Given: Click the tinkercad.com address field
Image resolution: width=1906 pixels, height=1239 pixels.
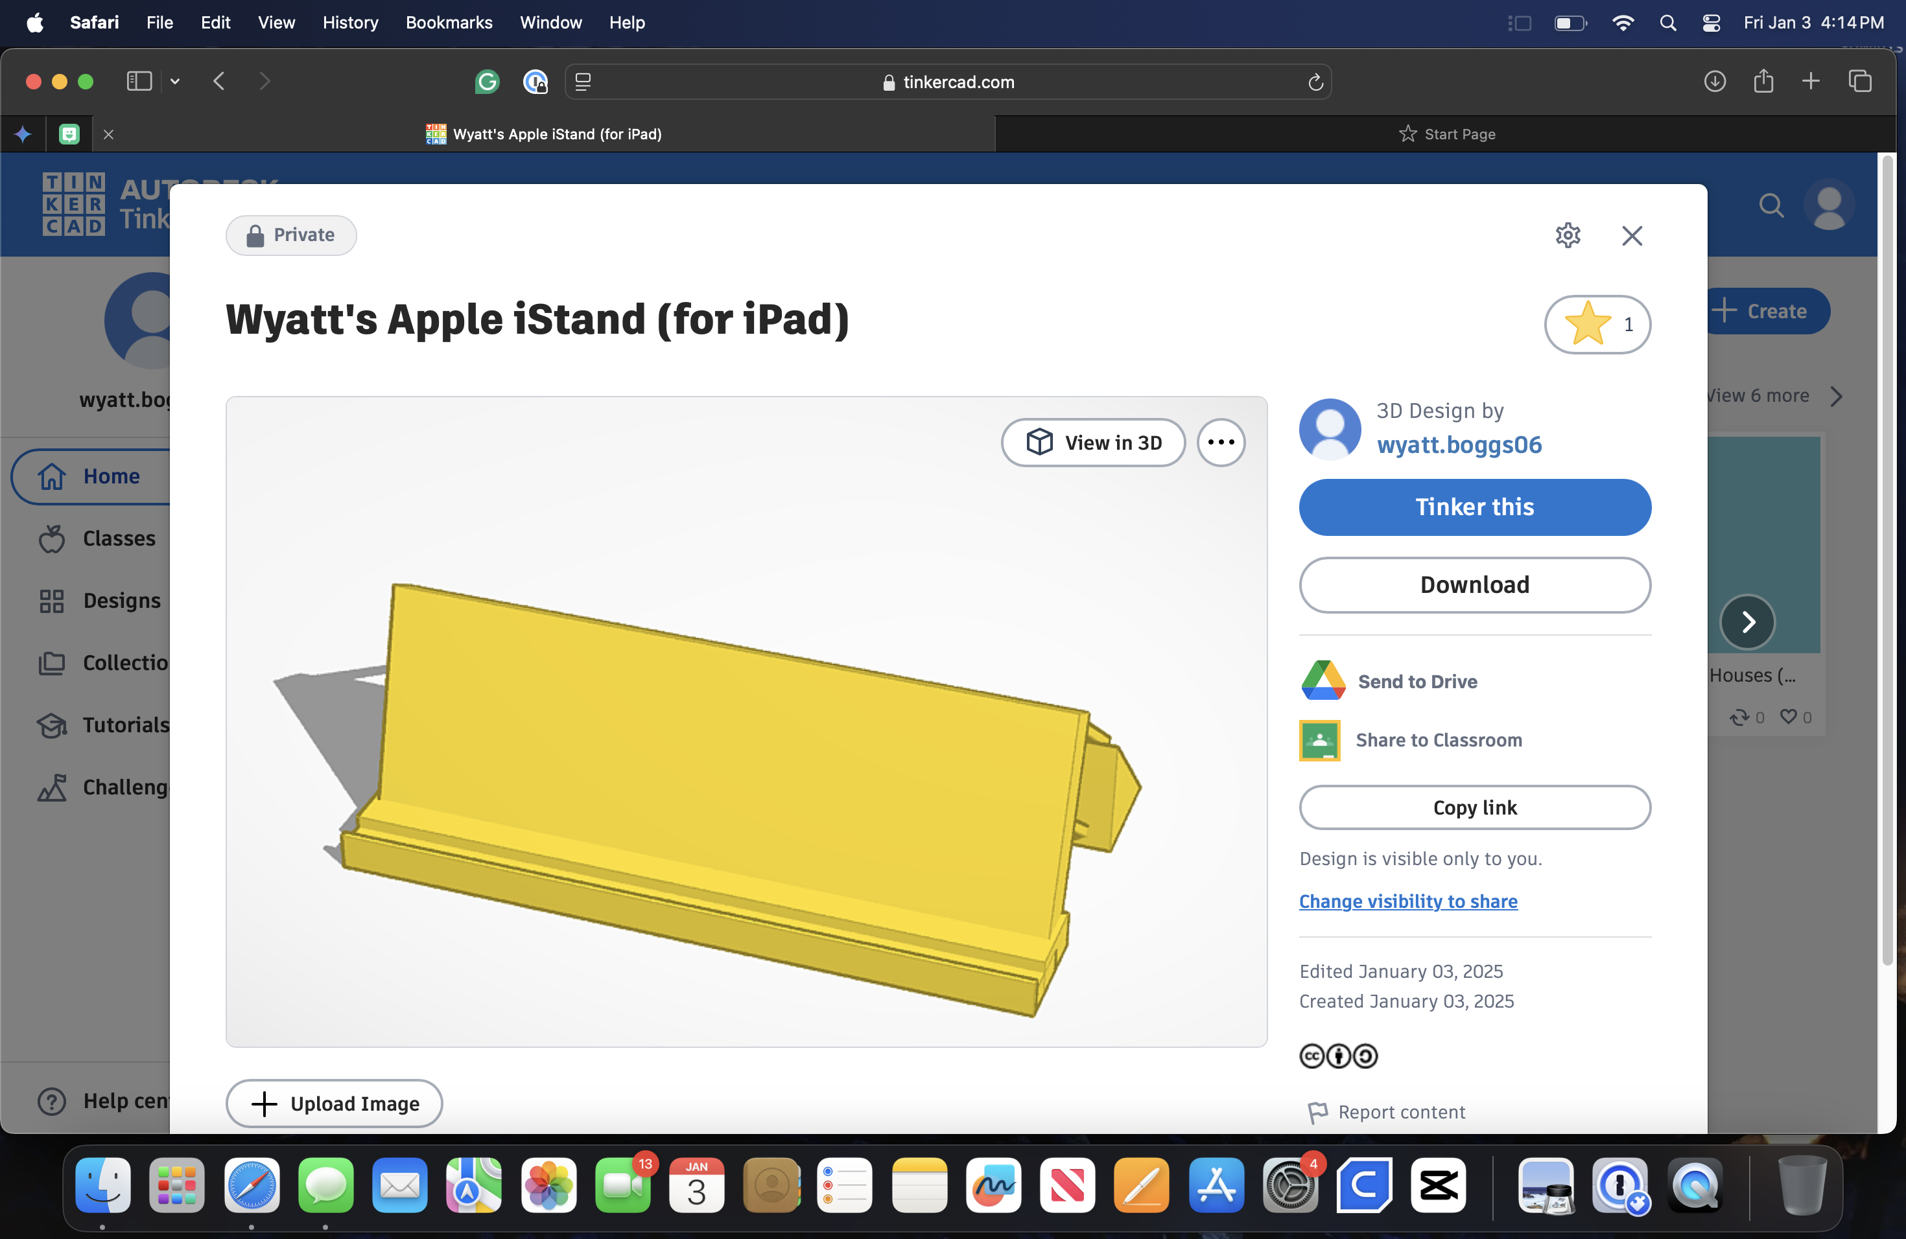Looking at the screenshot, I should [948, 82].
